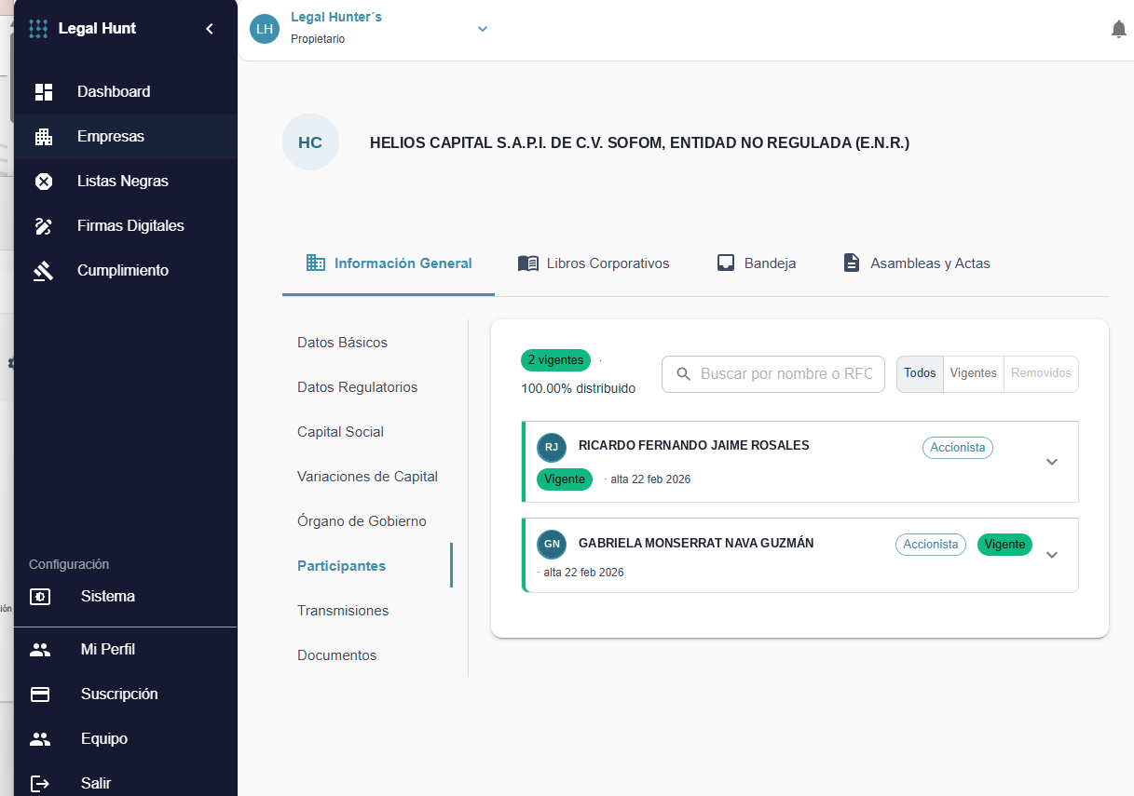
Task: Click the Mi Perfil people icon
Action: (x=40, y=649)
